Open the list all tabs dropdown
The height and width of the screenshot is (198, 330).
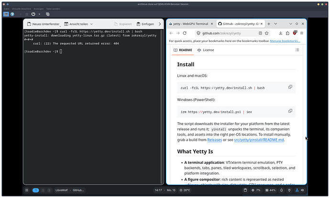pos(275,24)
